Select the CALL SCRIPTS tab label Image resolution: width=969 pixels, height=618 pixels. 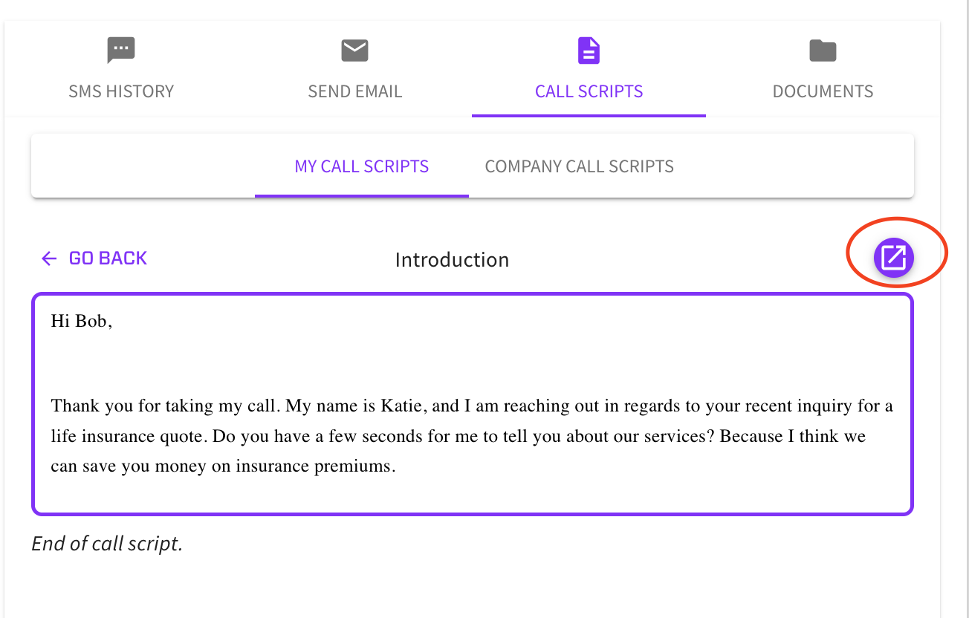tap(589, 91)
